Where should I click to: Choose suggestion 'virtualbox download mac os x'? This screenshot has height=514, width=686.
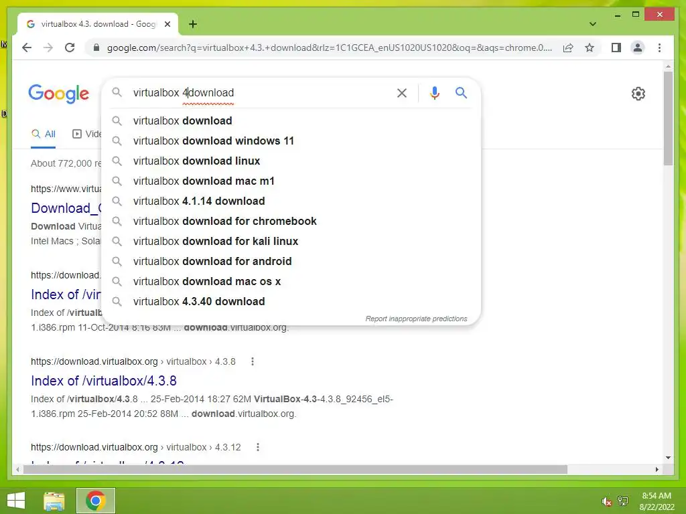tap(291, 282)
